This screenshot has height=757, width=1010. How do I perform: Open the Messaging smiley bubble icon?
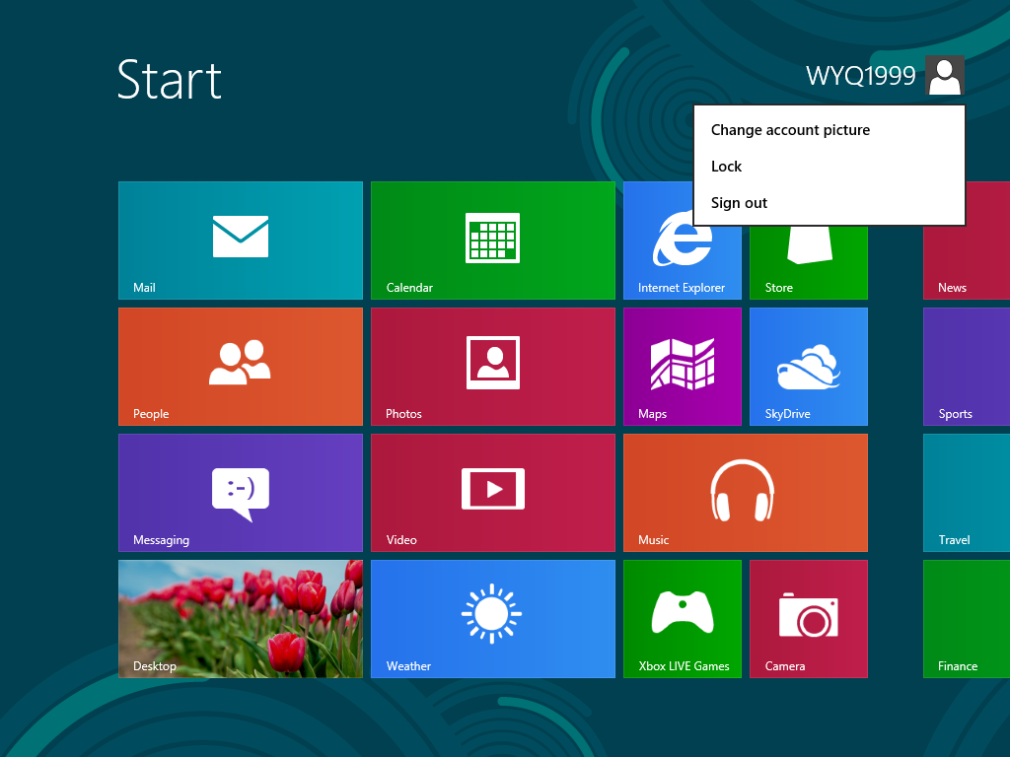coord(241,495)
